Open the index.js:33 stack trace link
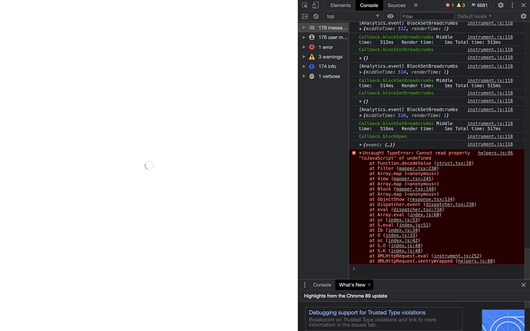The width and height of the screenshot is (530, 331). (399, 235)
